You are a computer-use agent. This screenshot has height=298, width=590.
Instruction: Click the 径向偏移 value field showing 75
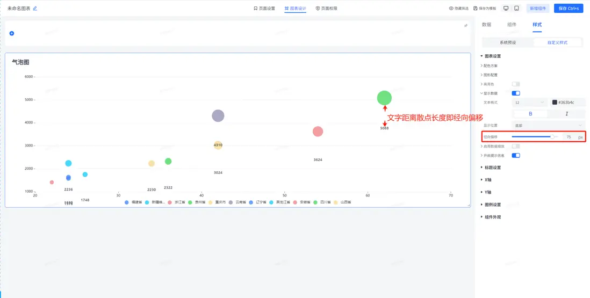(x=569, y=137)
